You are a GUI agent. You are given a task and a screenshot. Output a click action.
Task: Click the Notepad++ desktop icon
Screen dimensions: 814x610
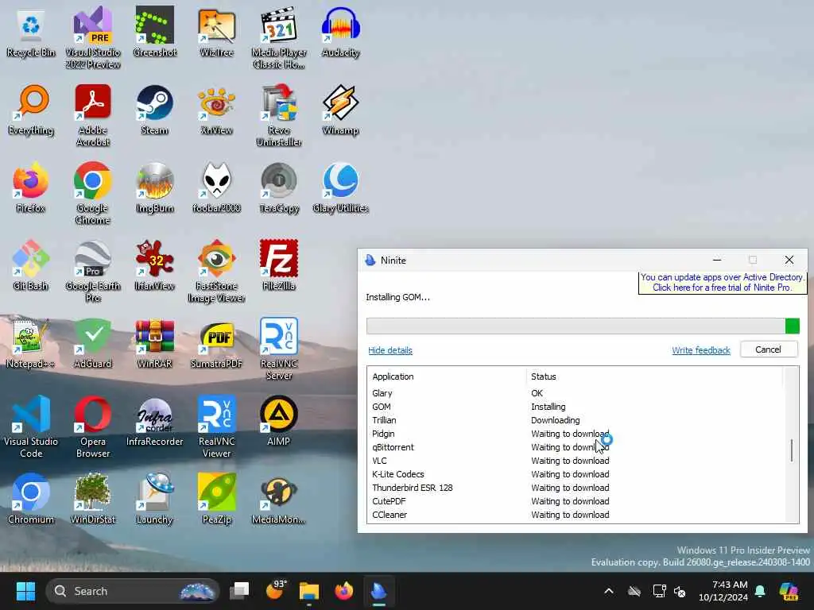[31, 344]
